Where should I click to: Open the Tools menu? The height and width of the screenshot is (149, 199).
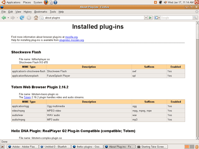(x=53, y=12)
